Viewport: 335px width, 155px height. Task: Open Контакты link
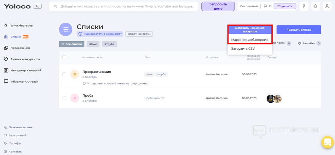click(15, 152)
